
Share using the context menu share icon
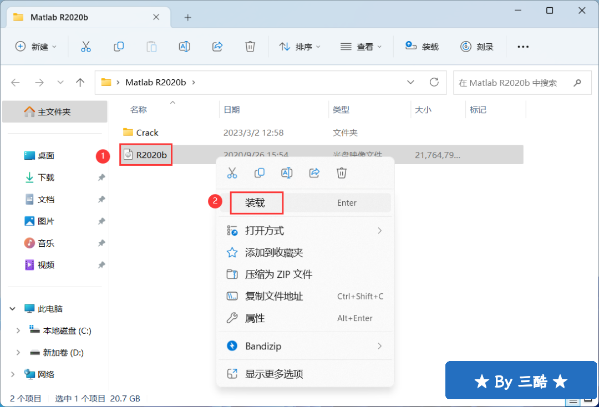point(314,173)
